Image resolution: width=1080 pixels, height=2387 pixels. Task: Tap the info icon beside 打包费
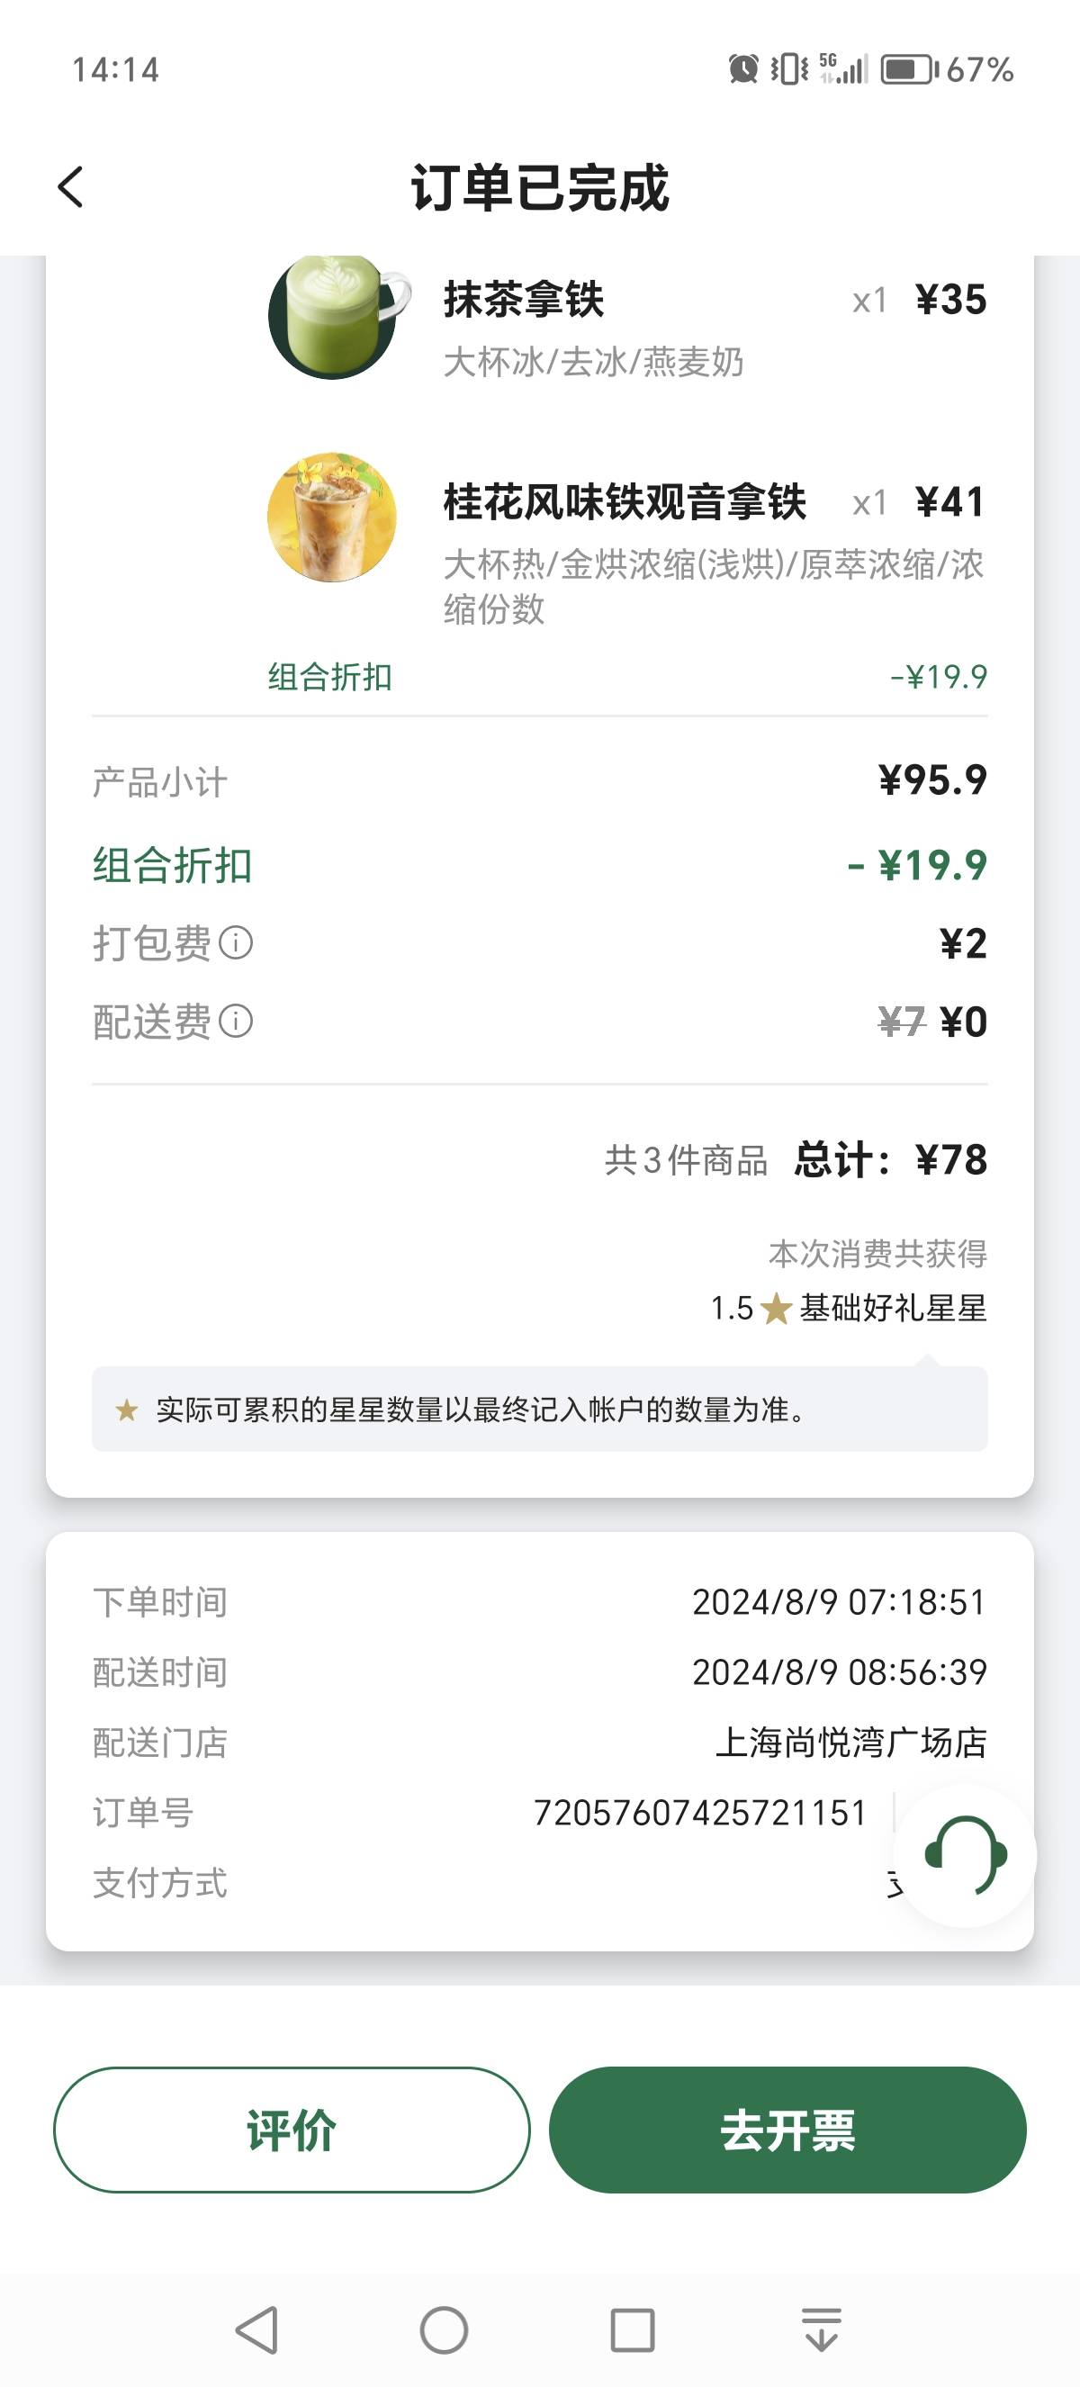pyautogui.click(x=235, y=943)
